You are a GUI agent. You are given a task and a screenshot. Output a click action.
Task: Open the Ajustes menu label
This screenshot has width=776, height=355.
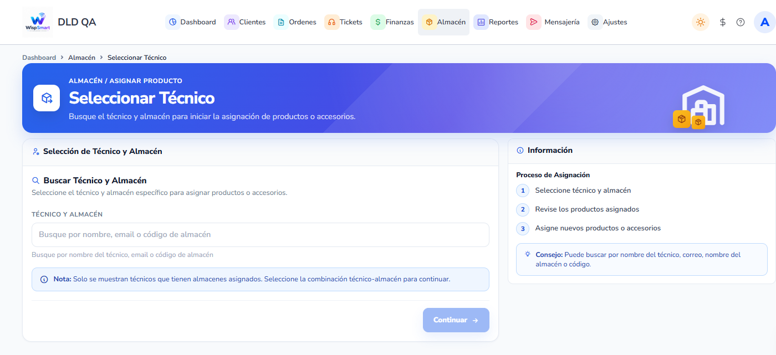[x=615, y=22]
